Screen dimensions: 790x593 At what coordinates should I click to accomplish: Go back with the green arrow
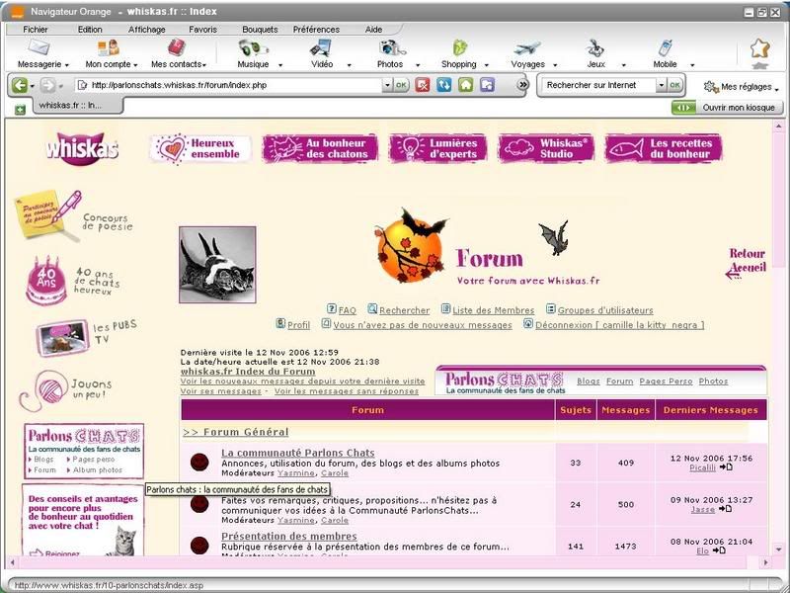click(20, 85)
